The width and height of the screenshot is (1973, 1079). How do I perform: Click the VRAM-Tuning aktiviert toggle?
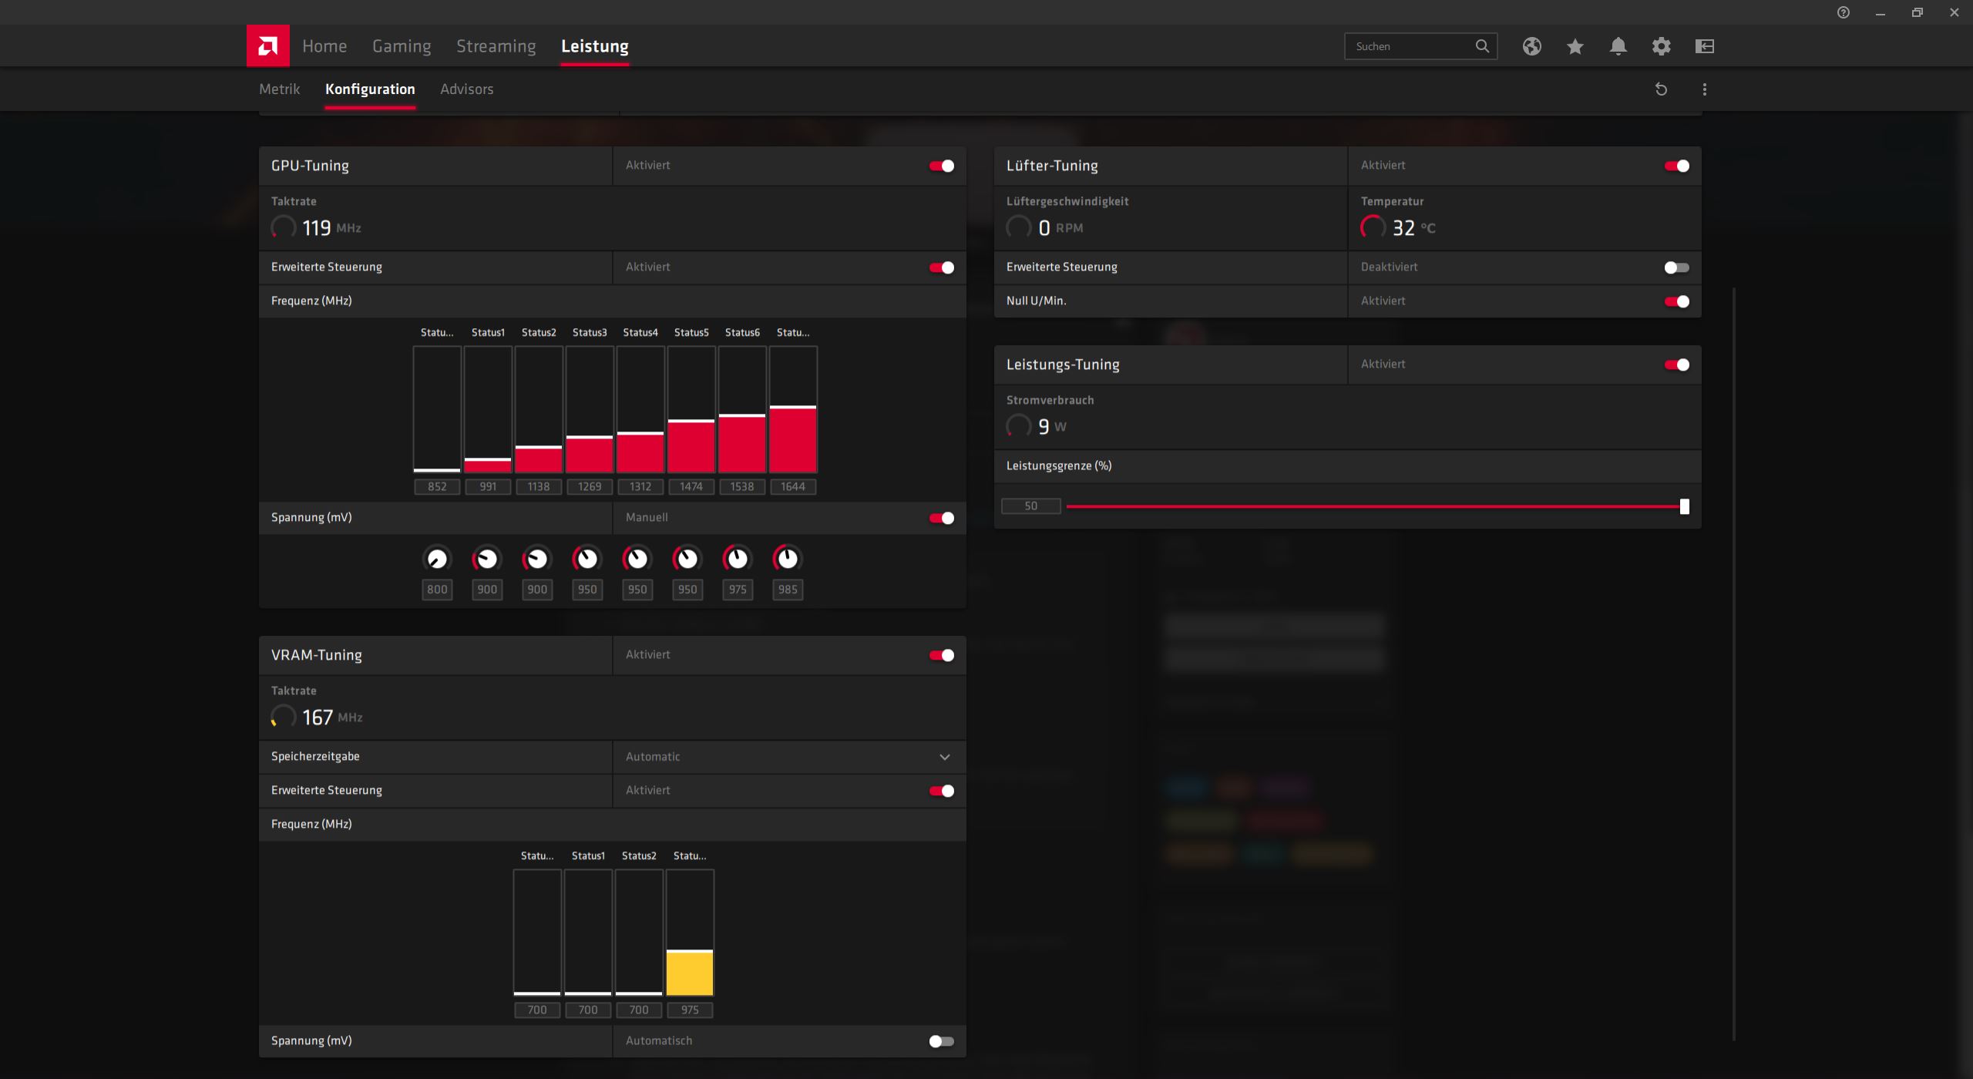(942, 654)
